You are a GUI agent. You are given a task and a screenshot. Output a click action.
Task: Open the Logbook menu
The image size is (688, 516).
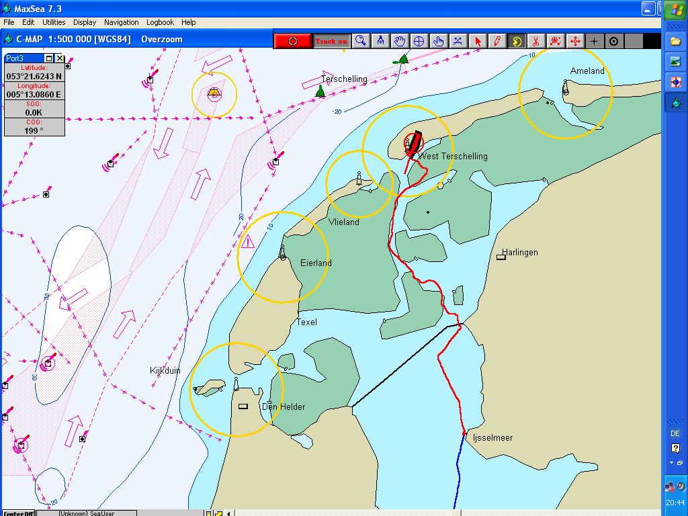(160, 22)
